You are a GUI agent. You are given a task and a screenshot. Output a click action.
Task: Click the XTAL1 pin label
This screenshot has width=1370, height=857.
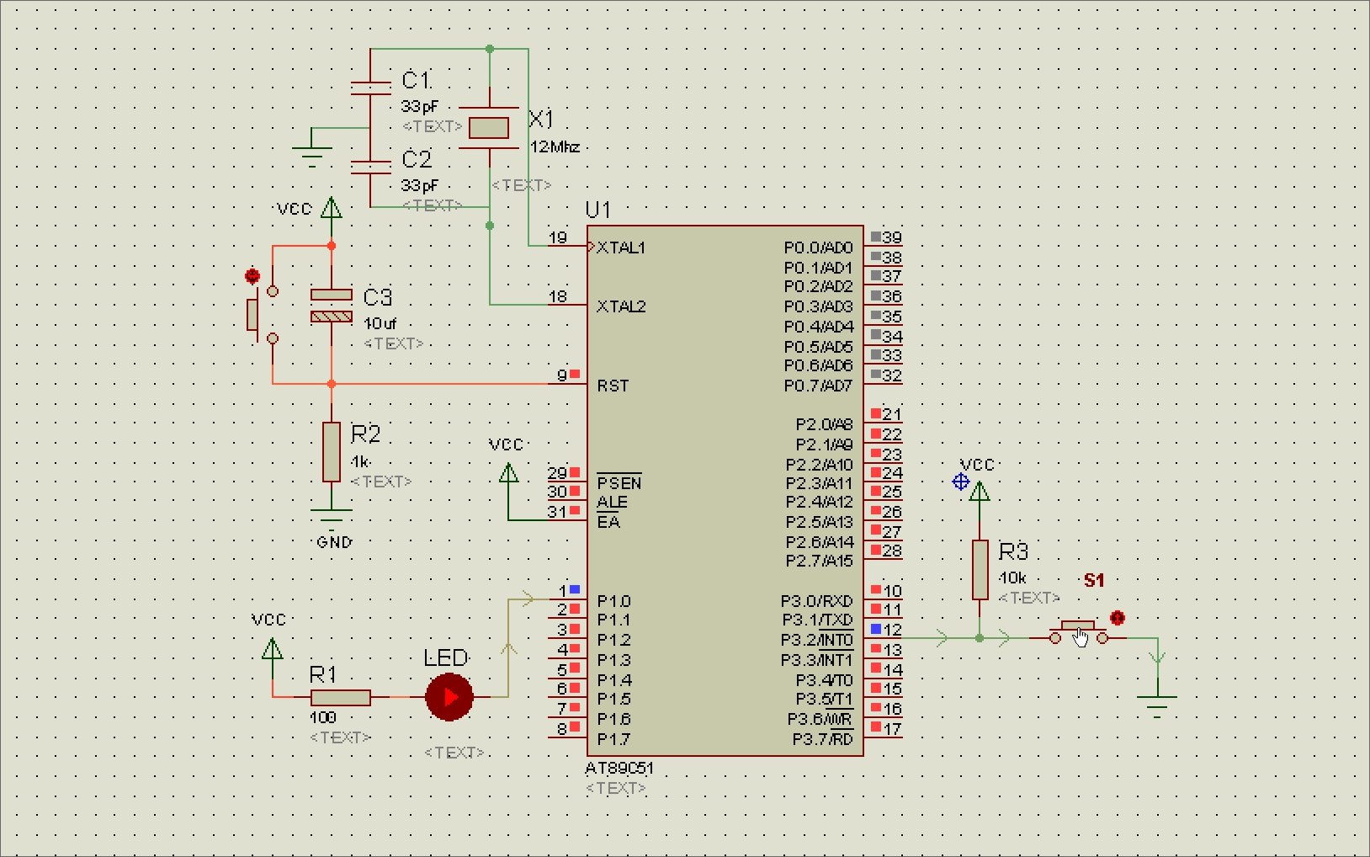click(621, 248)
